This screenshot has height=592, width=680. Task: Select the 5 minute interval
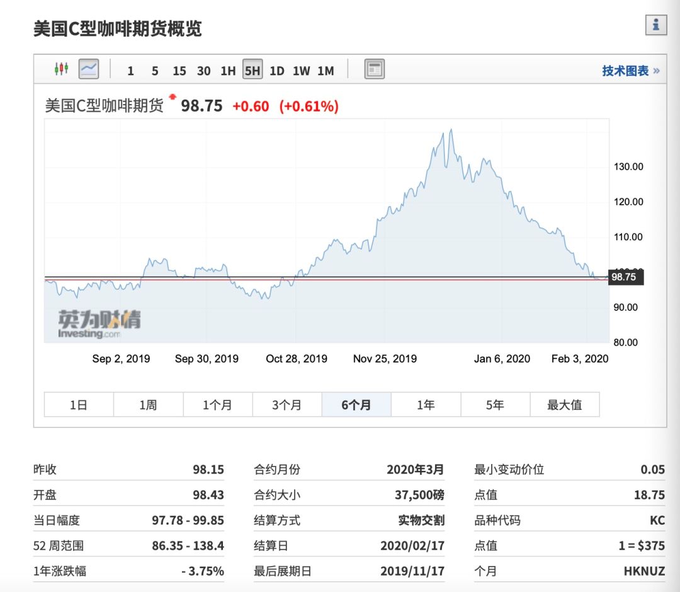pyautogui.click(x=155, y=71)
